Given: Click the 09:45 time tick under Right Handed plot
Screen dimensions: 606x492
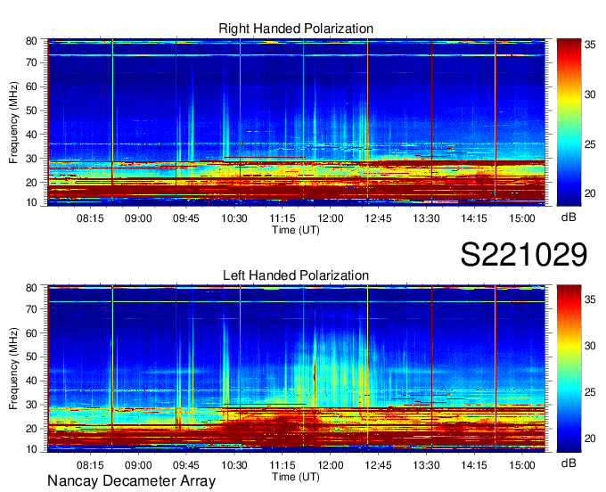Looking at the screenshot, I should click(x=186, y=218).
